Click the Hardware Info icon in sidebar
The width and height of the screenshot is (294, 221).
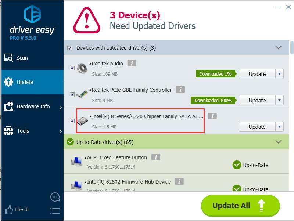[8, 106]
